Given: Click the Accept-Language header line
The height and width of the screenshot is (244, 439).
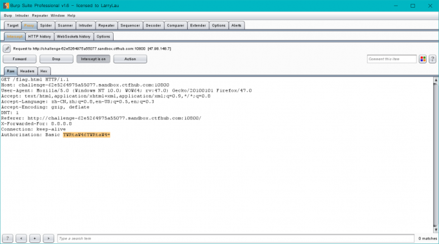Looking at the screenshot, I should point(77,101).
